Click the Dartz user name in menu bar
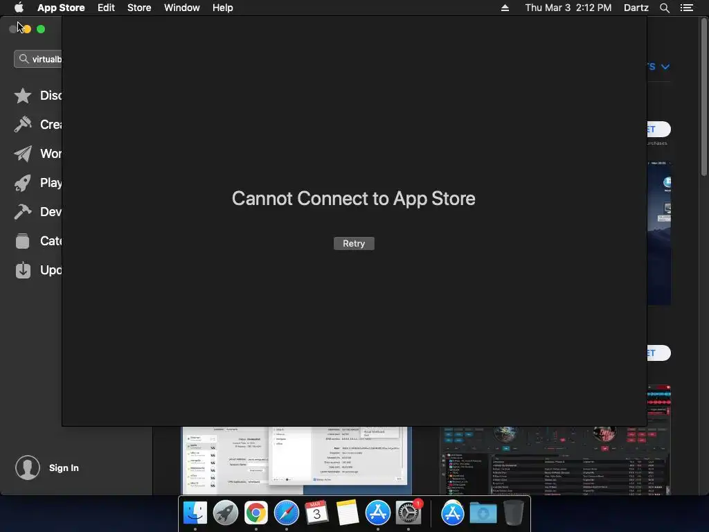This screenshot has width=709, height=532. point(636,8)
